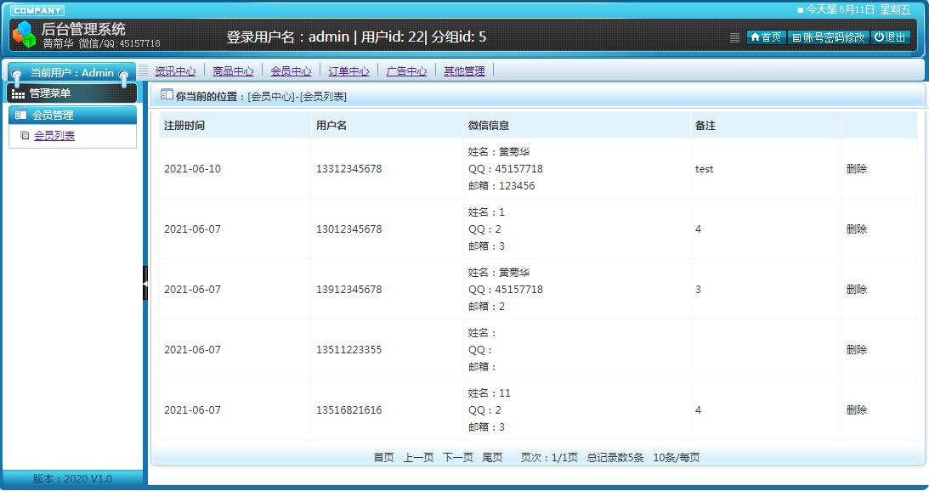Open the 订单中心 menu
The width and height of the screenshot is (929, 491).
pos(349,71)
